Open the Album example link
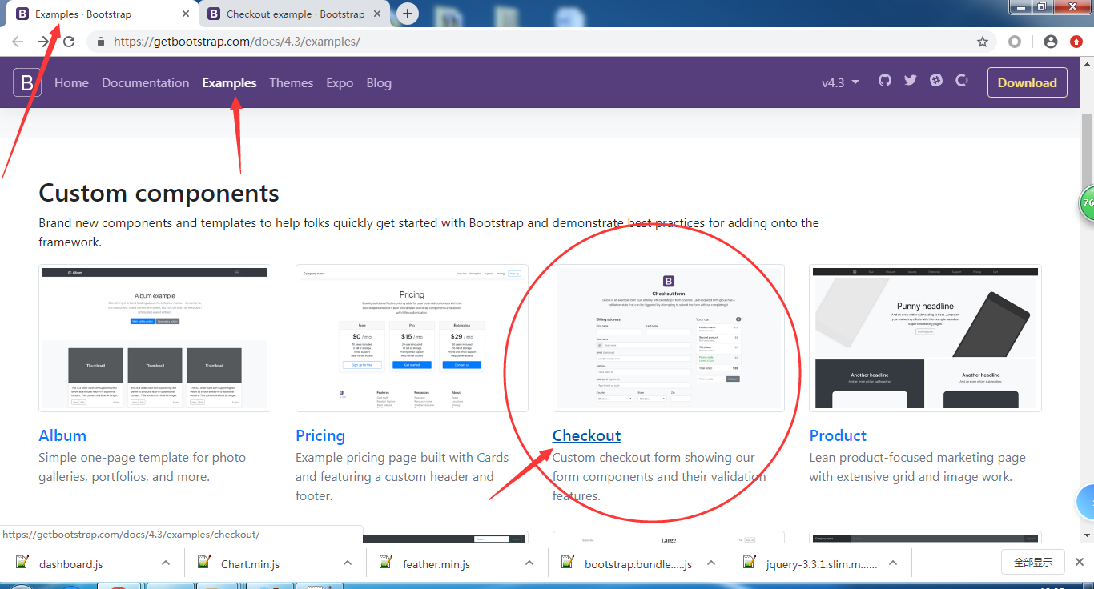Image resolution: width=1094 pixels, height=589 pixels. coord(62,435)
